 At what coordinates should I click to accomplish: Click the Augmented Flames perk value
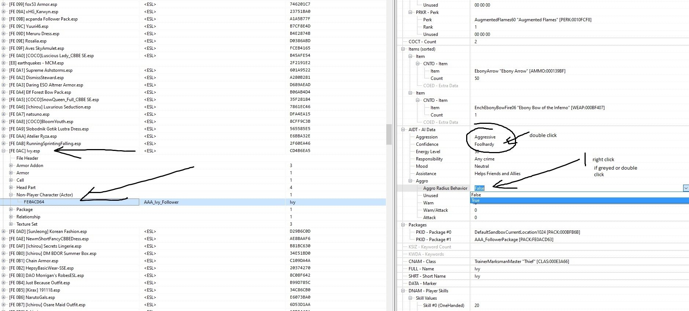click(533, 20)
